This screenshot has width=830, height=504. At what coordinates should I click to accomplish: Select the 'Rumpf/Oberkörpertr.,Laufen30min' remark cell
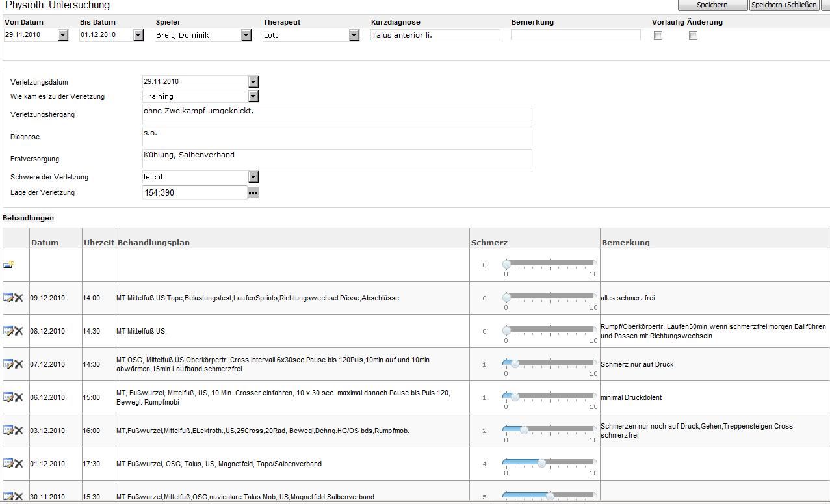tap(714, 332)
